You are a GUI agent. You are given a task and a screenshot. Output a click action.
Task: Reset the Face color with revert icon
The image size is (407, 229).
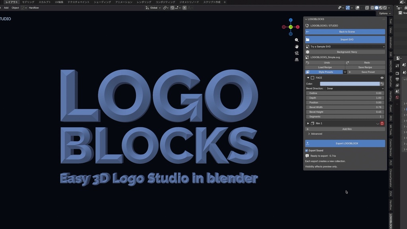(382, 83)
